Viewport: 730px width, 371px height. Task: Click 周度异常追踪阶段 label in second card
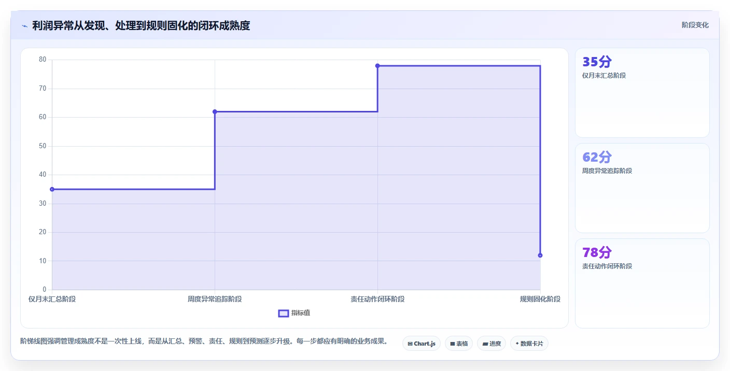click(x=607, y=171)
